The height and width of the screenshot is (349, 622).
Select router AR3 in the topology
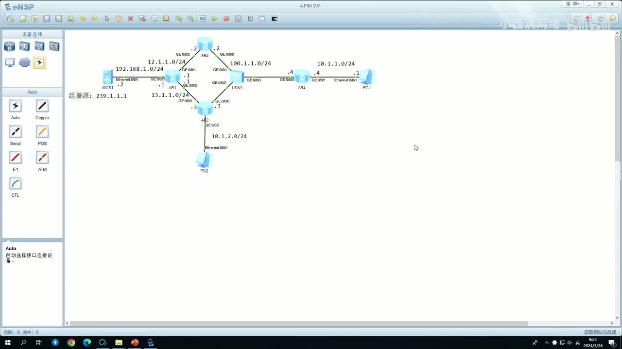point(205,109)
